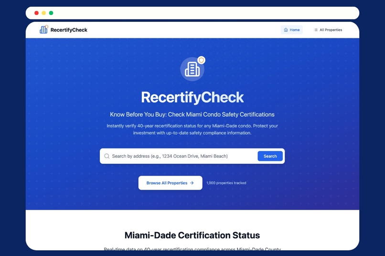385x256 pixels.
Task: Click 'Know Before You Buy' tagline
Action: click(192, 114)
